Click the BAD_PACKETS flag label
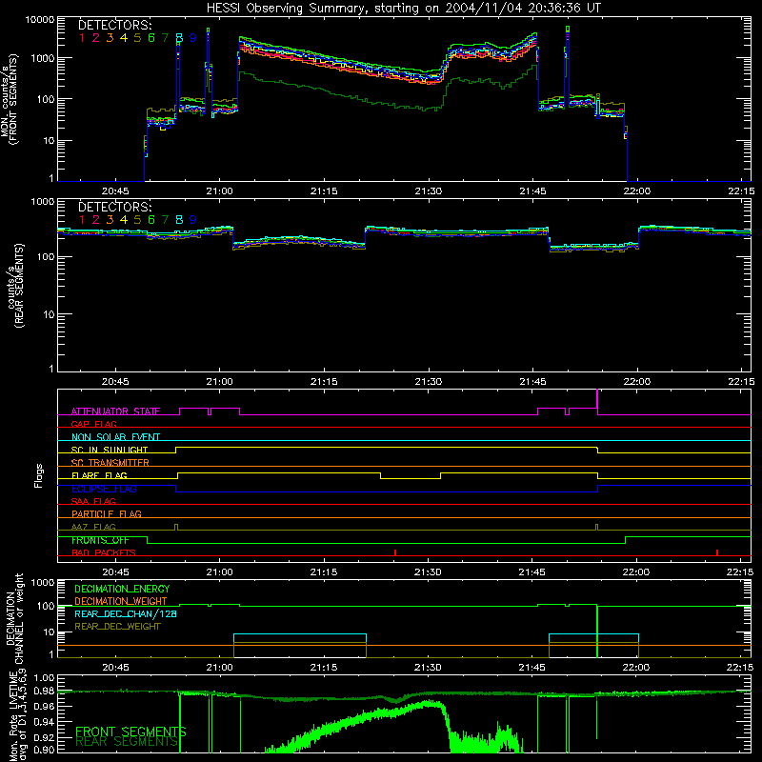Screen dimensions: 762x762 [104, 552]
